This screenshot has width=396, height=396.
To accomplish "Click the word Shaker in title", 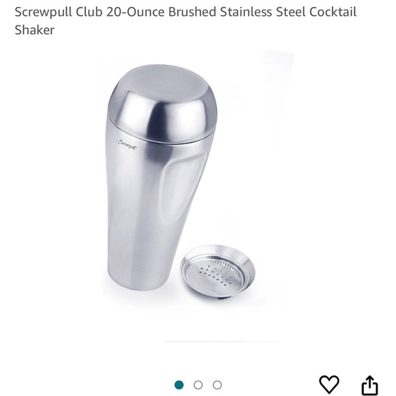I will coord(35,30).
